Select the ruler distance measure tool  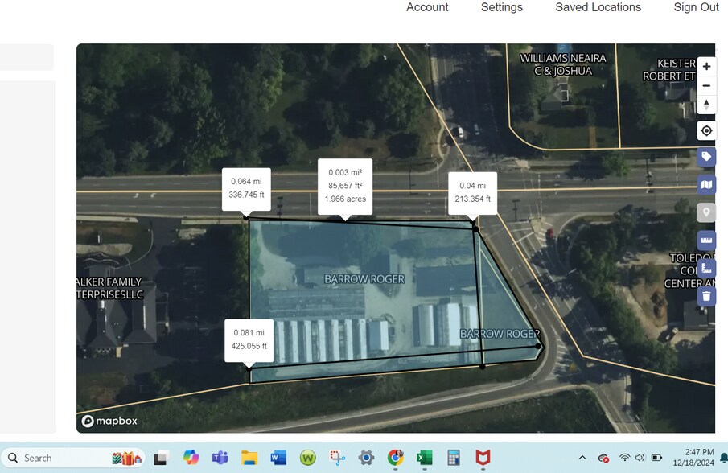click(x=706, y=241)
